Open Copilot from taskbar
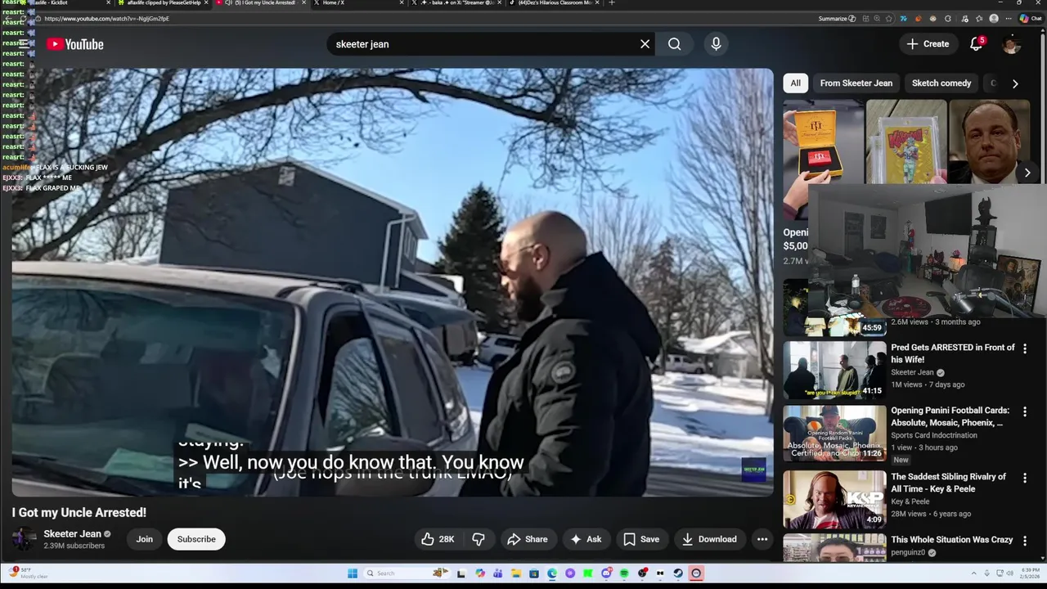The image size is (1047, 589). pyautogui.click(x=480, y=573)
